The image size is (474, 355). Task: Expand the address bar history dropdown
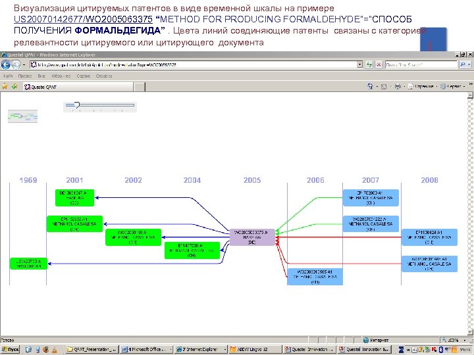point(359,64)
